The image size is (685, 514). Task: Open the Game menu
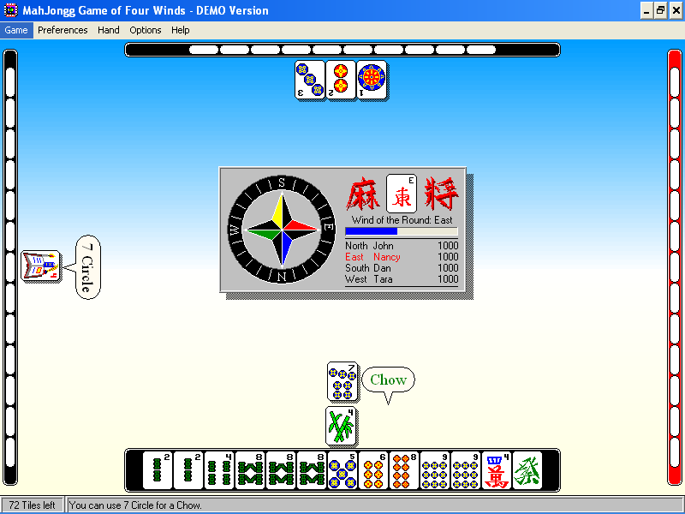tap(15, 30)
